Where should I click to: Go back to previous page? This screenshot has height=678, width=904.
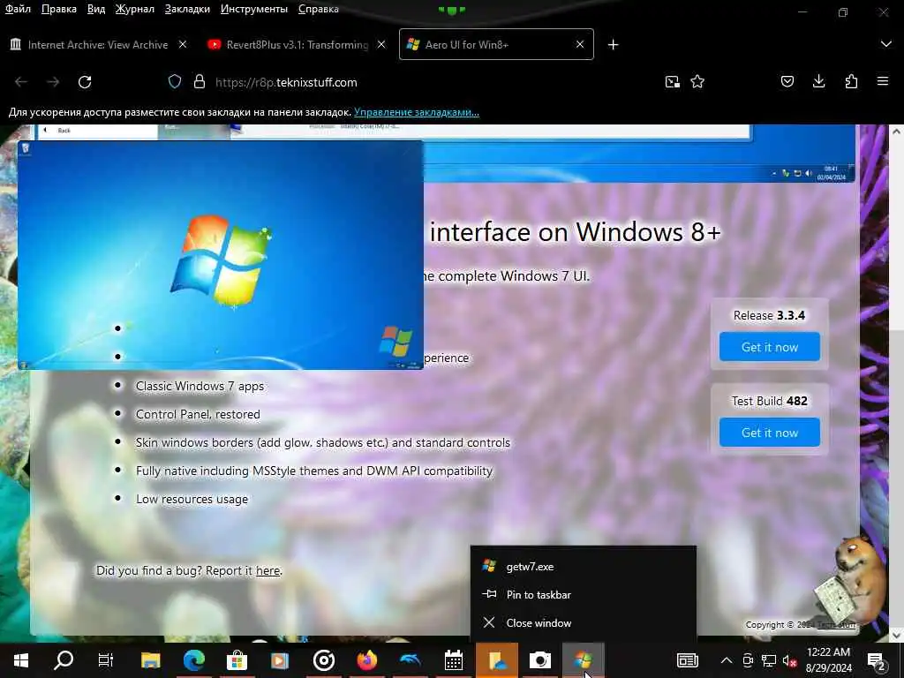(x=21, y=82)
